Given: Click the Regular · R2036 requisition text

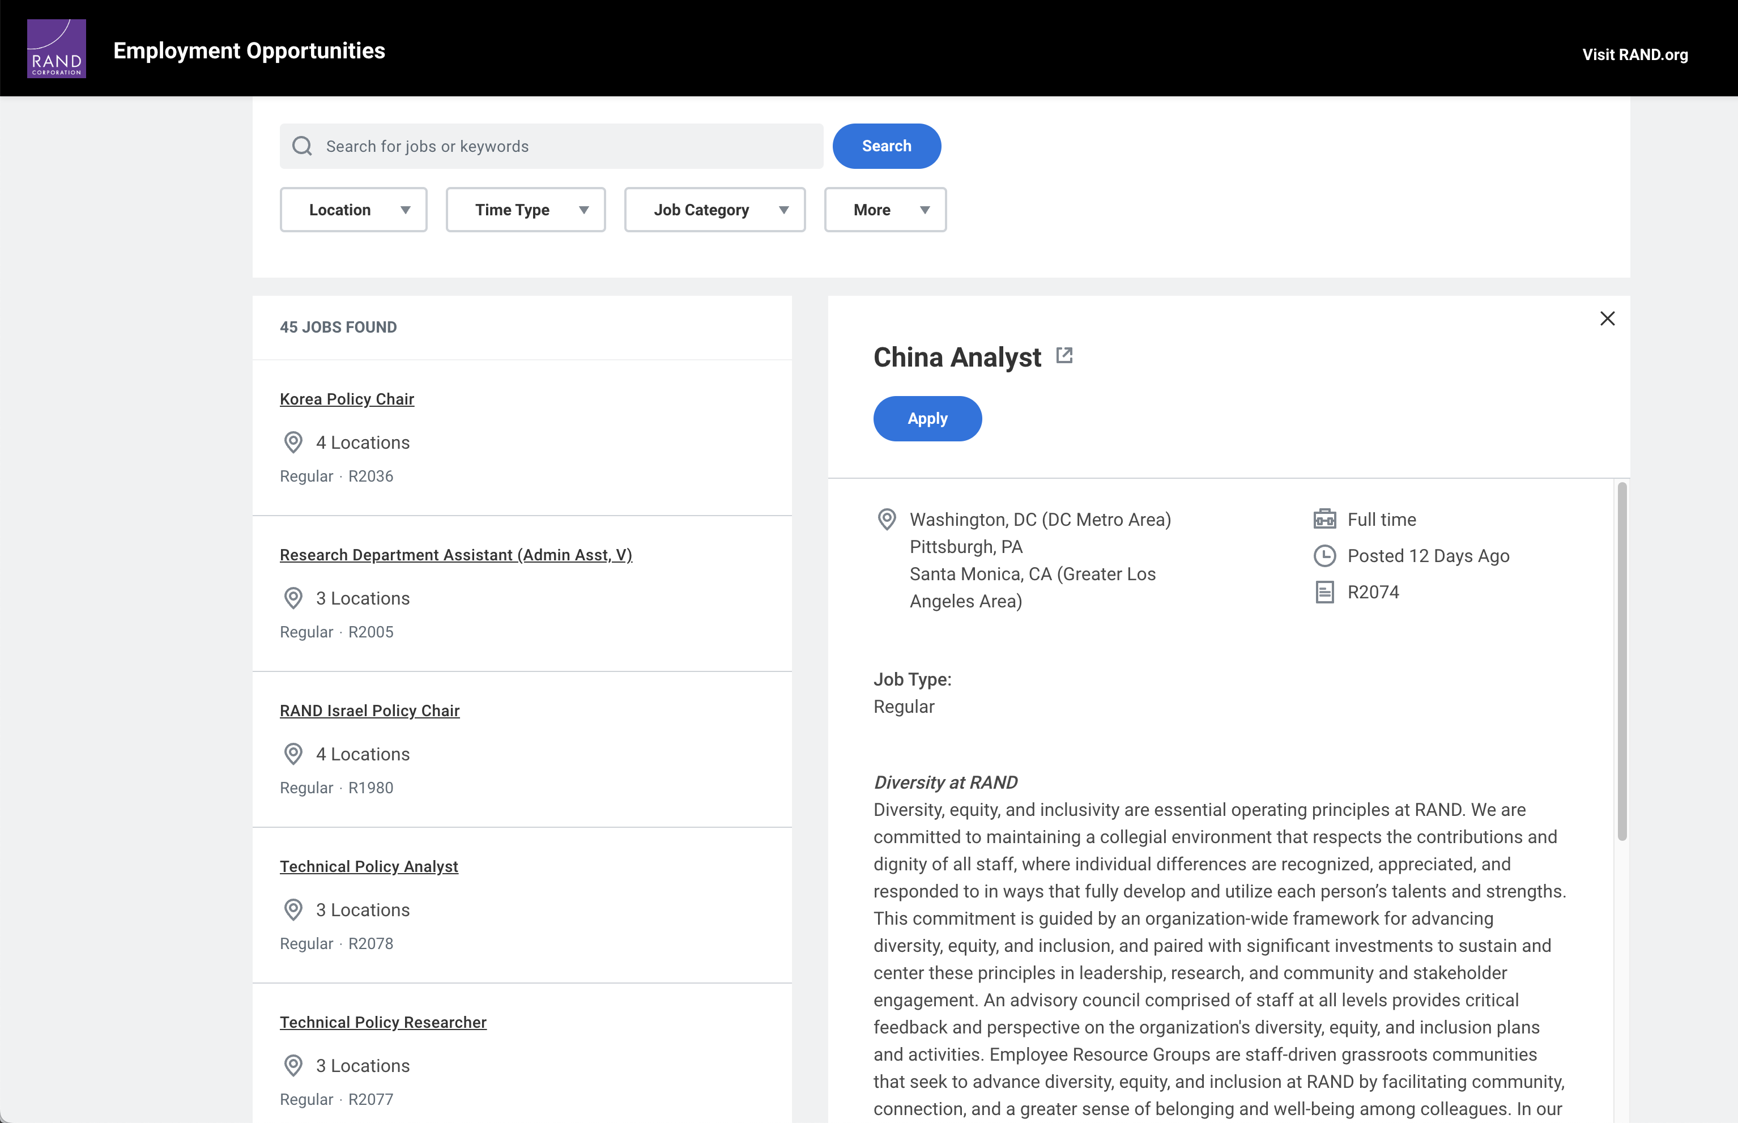Looking at the screenshot, I should (x=337, y=476).
